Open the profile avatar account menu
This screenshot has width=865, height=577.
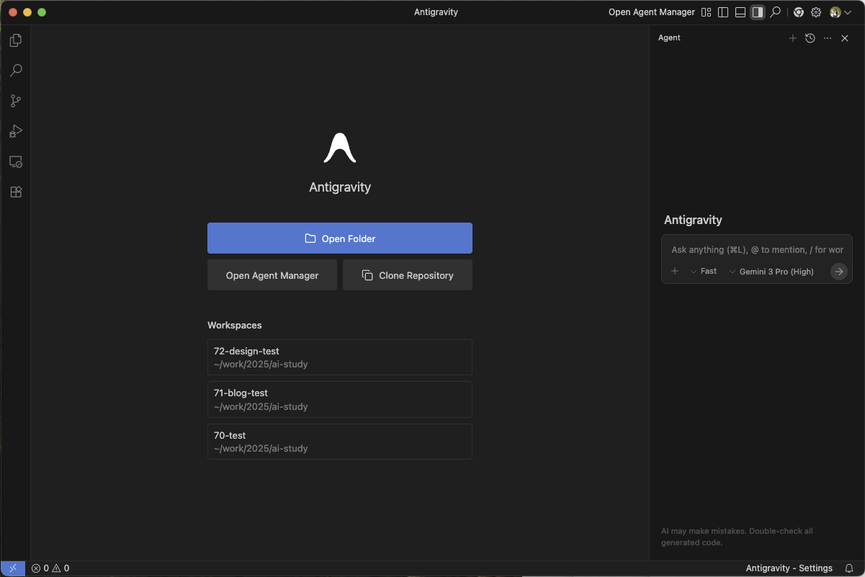point(840,12)
